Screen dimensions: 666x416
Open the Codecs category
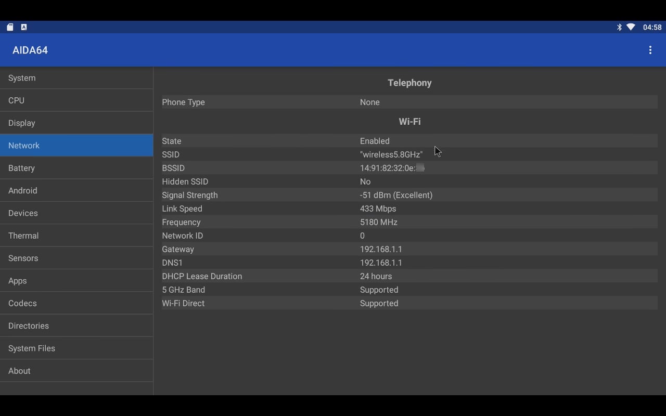[x=76, y=303]
